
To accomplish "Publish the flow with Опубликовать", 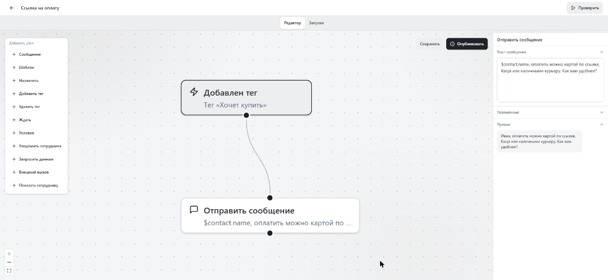I will [467, 44].
